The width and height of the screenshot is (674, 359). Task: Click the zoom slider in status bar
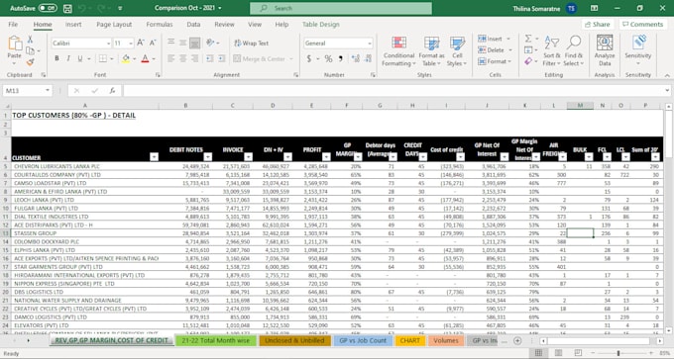618,353
